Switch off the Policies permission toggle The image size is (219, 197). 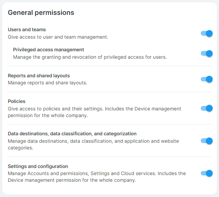[x=207, y=108]
